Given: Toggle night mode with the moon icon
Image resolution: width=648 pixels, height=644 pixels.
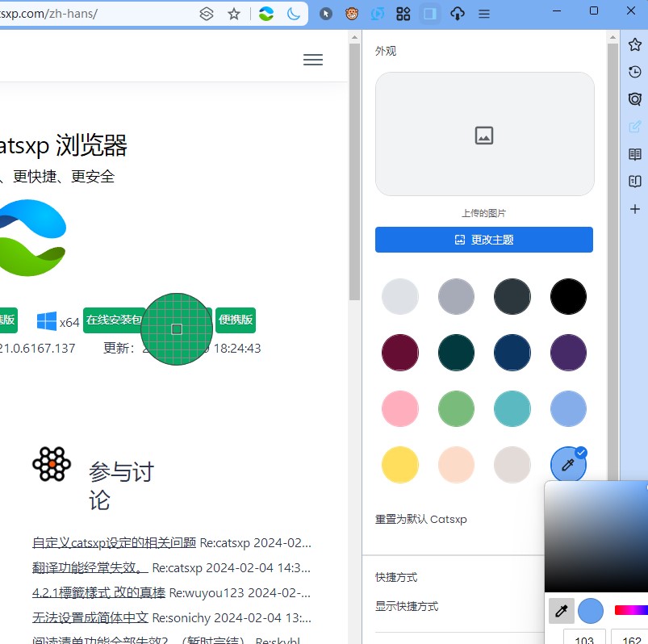Looking at the screenshot, I should (294, 14).
